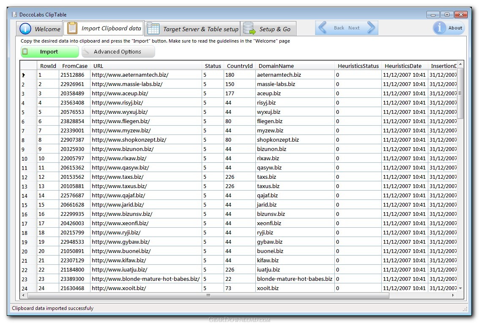Click domain cell bizunon.biz
The width and height of the screenshot is (479, 323).
pyautogui.click(x=295, y=149)
